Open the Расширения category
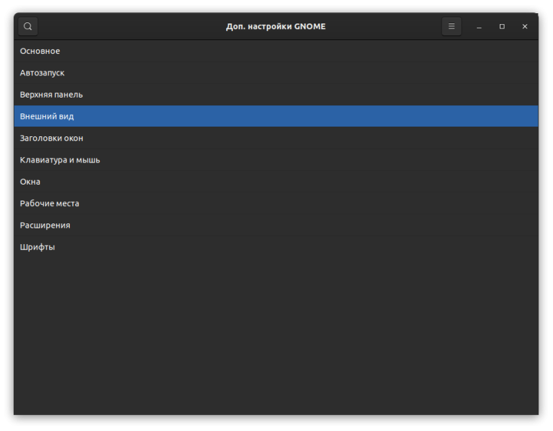 [x=276, y=226]
